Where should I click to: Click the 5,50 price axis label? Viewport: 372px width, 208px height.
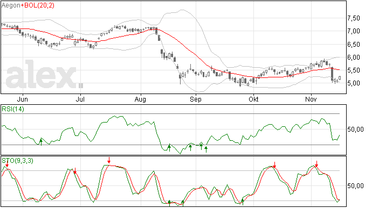click(354, 70)
